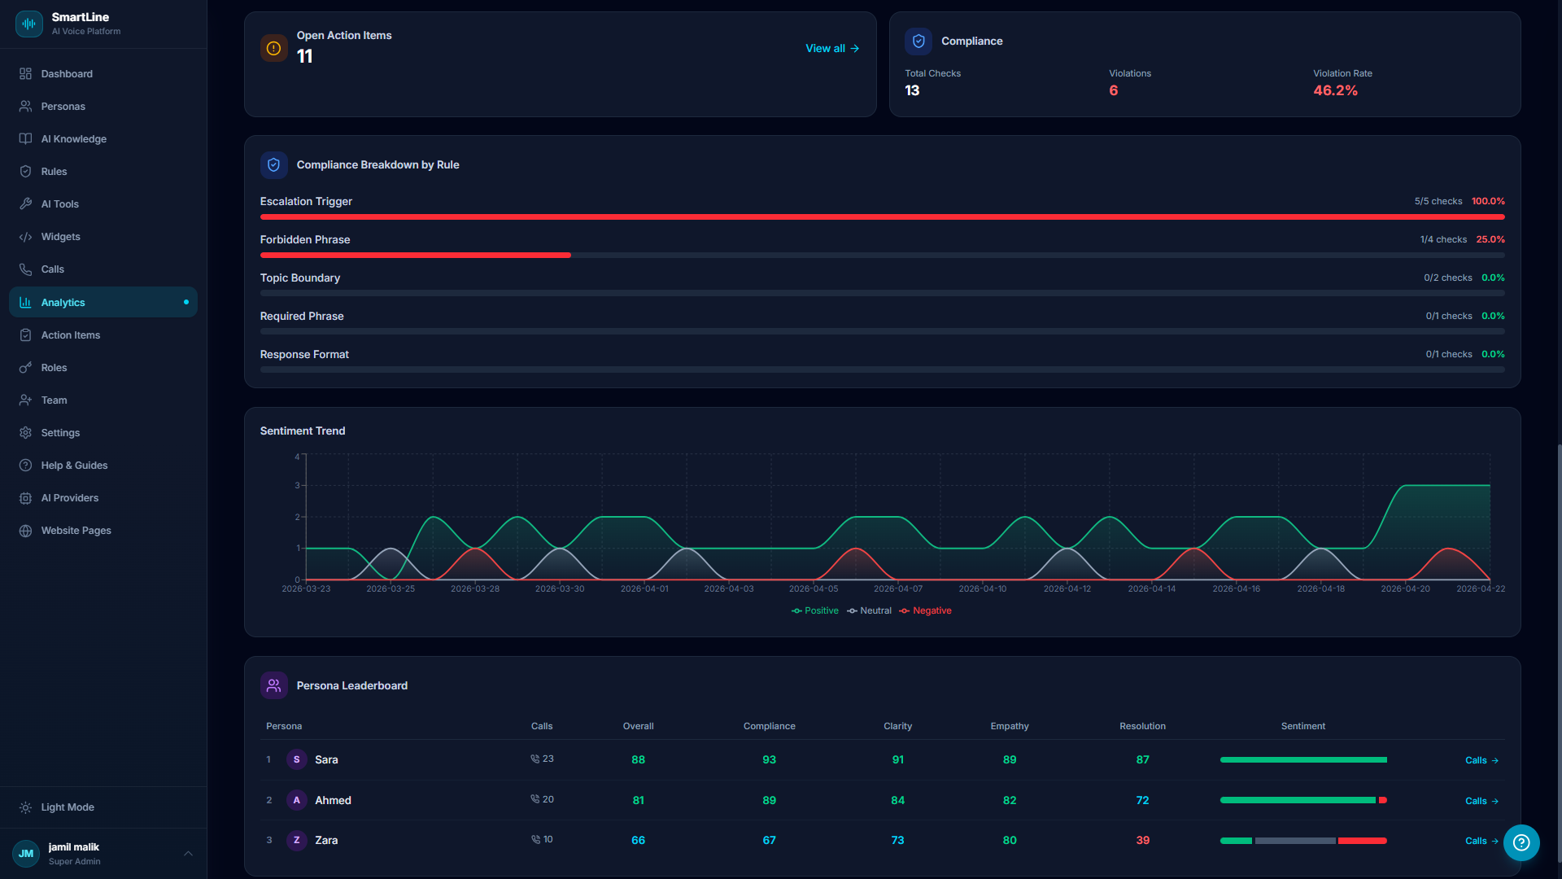Navigate to Action Items in the sidebar
The image size is (1562, 879).
[x=70, y=335]
